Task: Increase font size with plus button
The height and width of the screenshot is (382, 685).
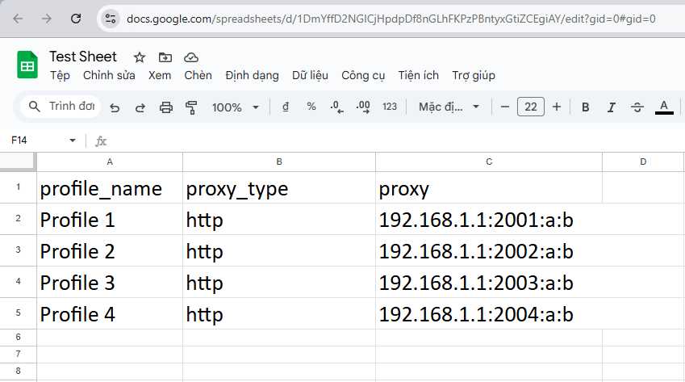Action: 557,107
